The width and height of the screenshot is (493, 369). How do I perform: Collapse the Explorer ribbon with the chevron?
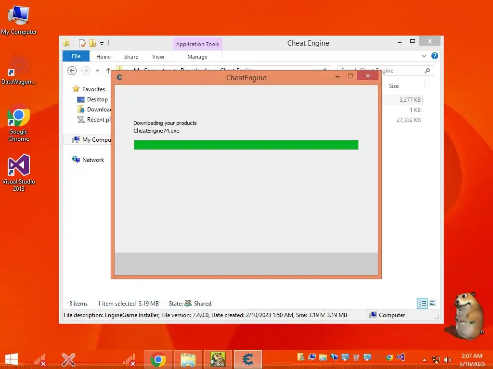pyautogui.click(x=424, y=56)
